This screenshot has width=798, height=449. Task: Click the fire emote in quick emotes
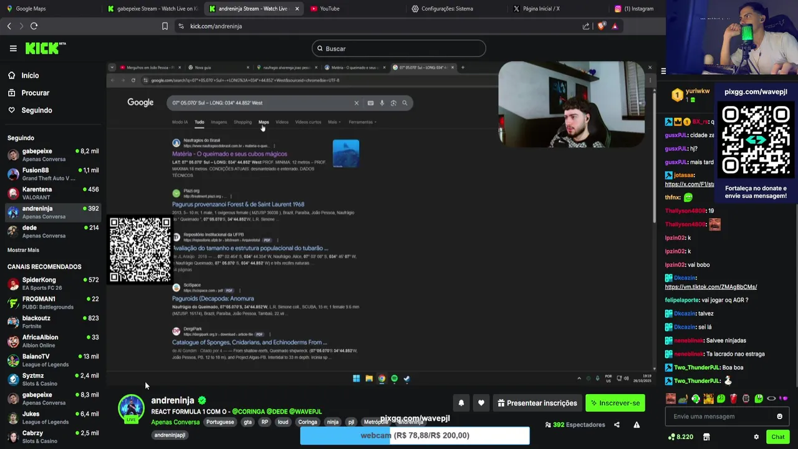(709, 398)
